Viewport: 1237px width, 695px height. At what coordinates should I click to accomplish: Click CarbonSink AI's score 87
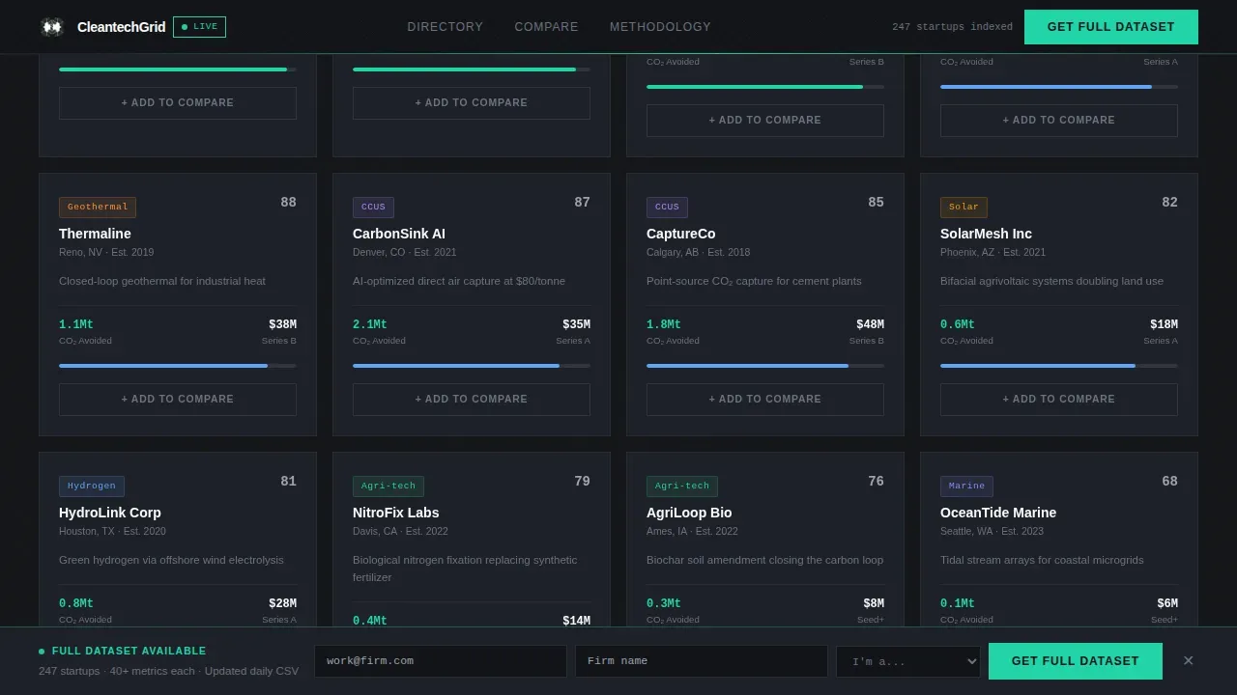(582, 203)
